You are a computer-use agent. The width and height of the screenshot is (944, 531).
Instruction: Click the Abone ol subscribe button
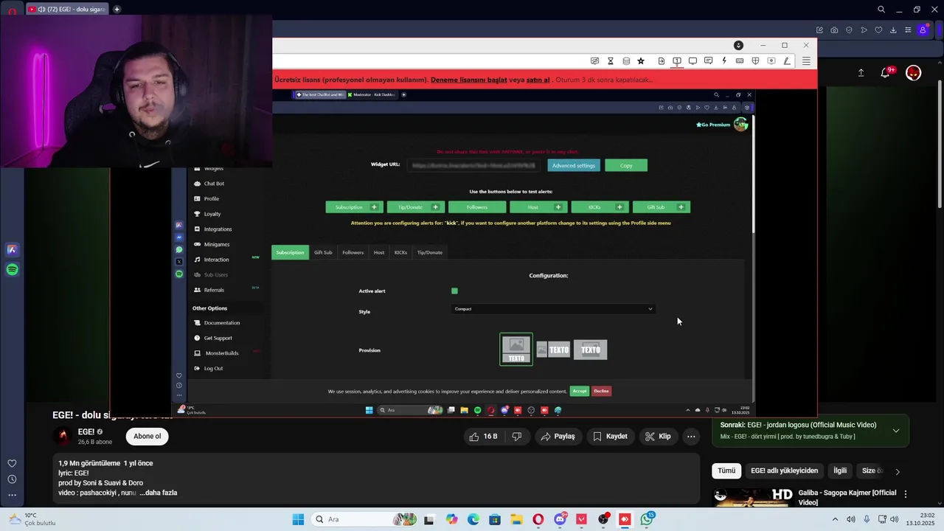pos(147,437)
